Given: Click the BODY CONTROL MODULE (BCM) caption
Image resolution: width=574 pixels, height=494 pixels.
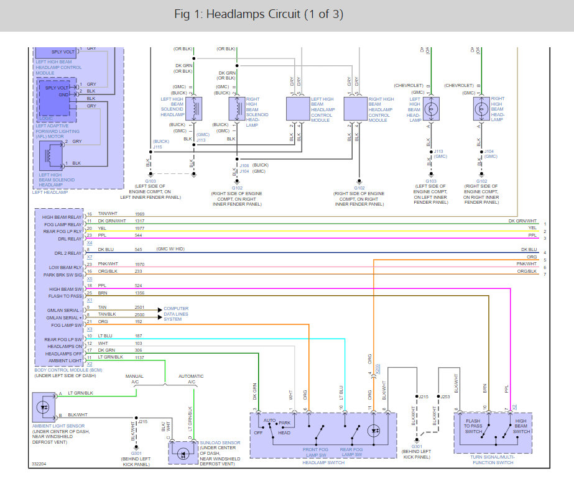Looking at the screenshot, I should (68, 370).
